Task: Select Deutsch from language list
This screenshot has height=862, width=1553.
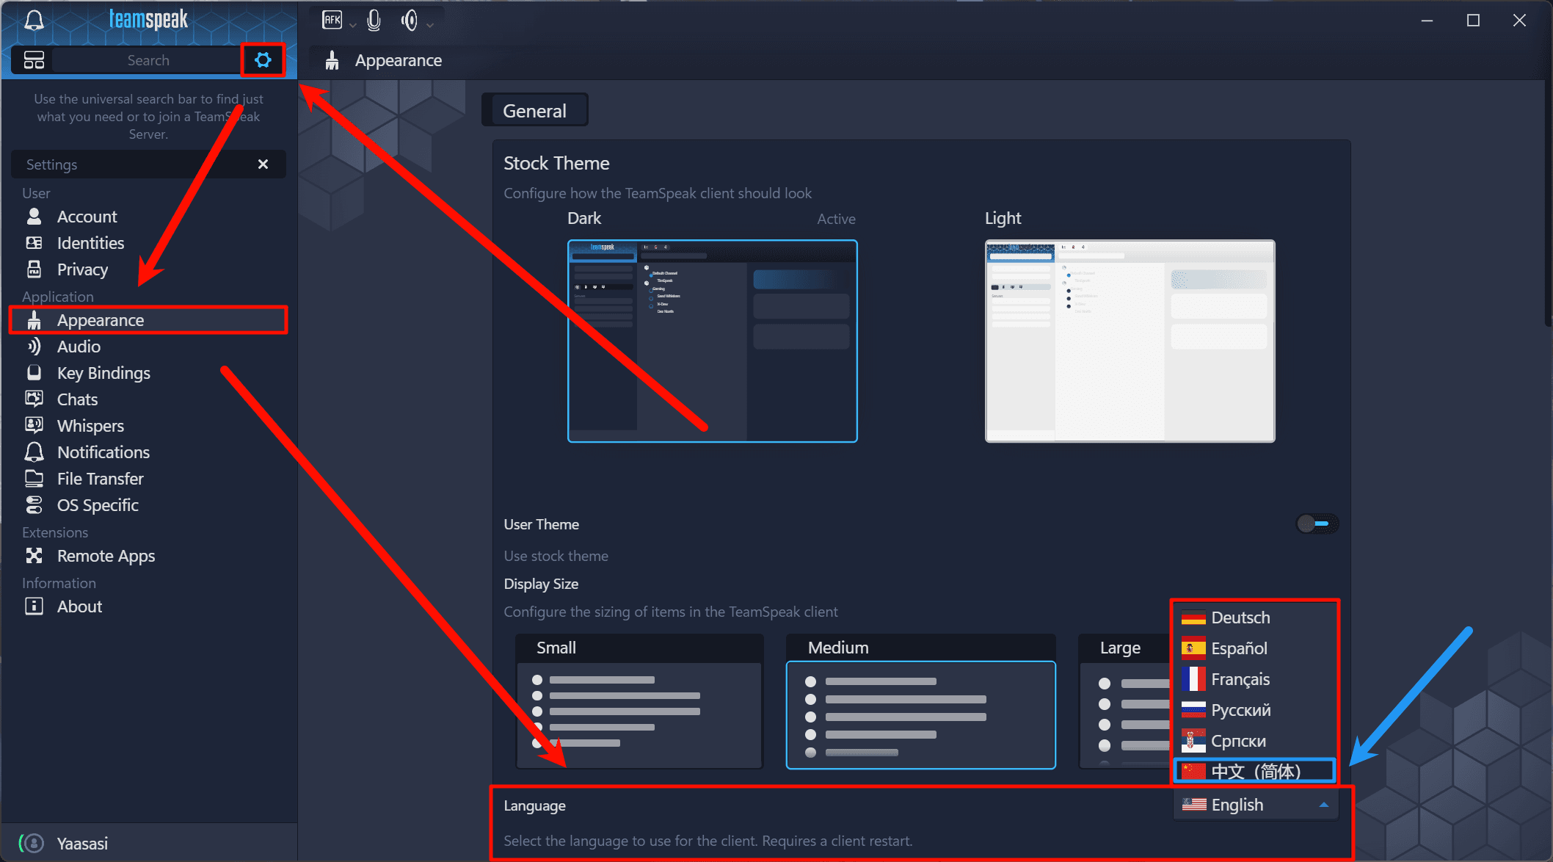Action: 1255,617
